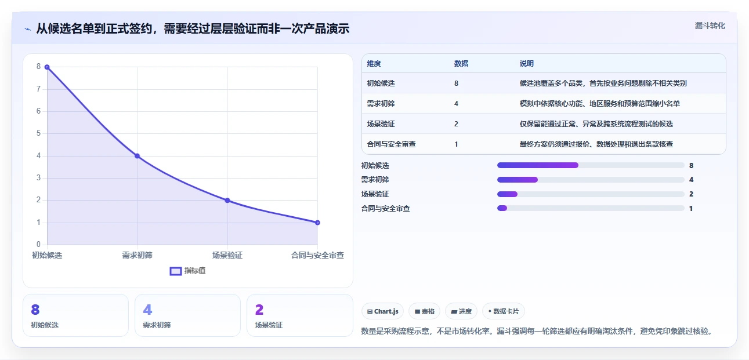Click the footnote starting 数量是采购流程示意
Viewport: 749px width, 360px height.
point(536,332)
